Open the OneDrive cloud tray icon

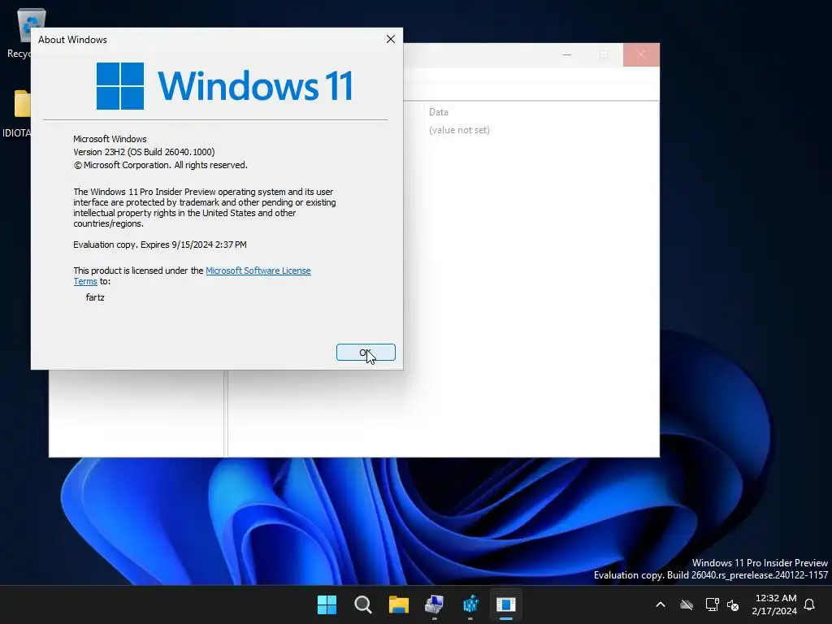click(687, 604)
